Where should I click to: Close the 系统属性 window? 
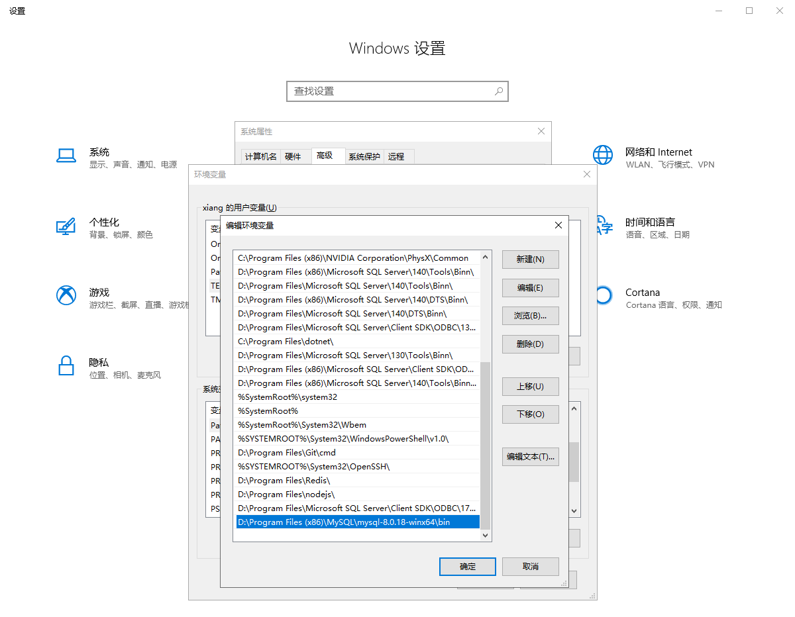[x=541, y=132]
